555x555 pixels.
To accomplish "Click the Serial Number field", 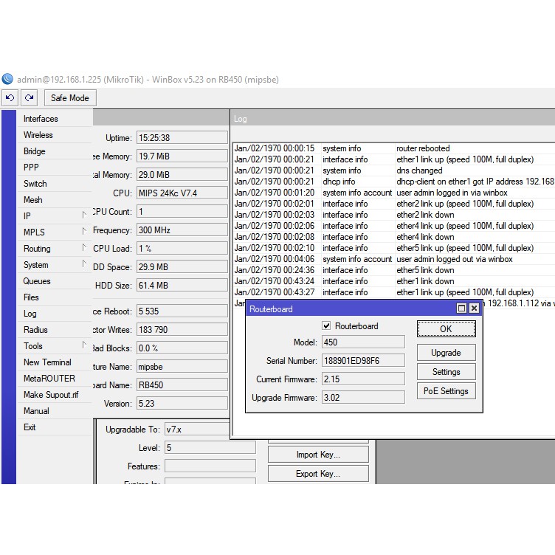I will click(x=362, y=361).
